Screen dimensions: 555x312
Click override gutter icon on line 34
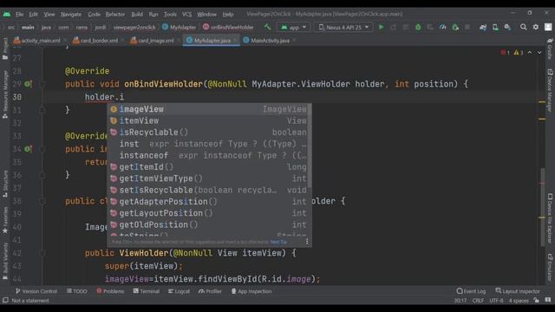point(28,149)
